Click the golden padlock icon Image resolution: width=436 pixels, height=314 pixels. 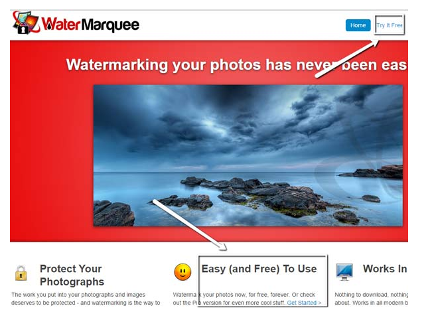point(21,273)
